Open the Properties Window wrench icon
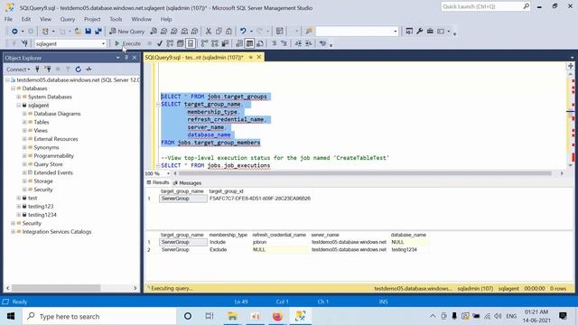Viewport: 578px width, 325px height. click(419, 32)
